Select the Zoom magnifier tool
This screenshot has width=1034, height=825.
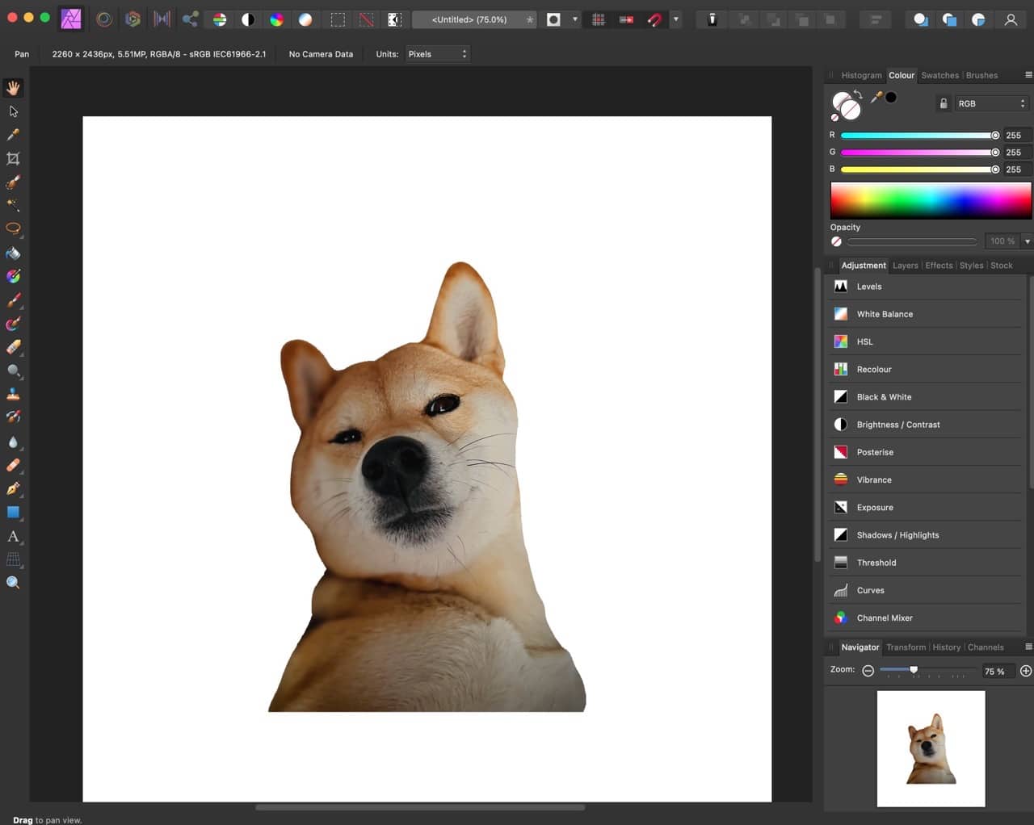click(x=13, y=583)
